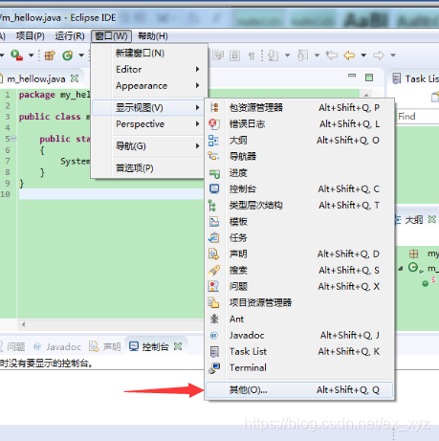Select the Outline (大纲) view menu entry

(299, 141)
